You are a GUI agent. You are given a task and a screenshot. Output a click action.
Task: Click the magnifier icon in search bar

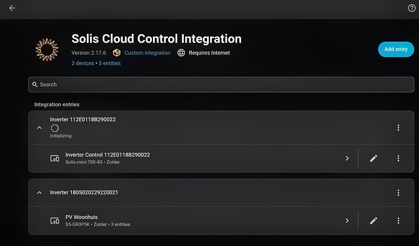point(35,84)
